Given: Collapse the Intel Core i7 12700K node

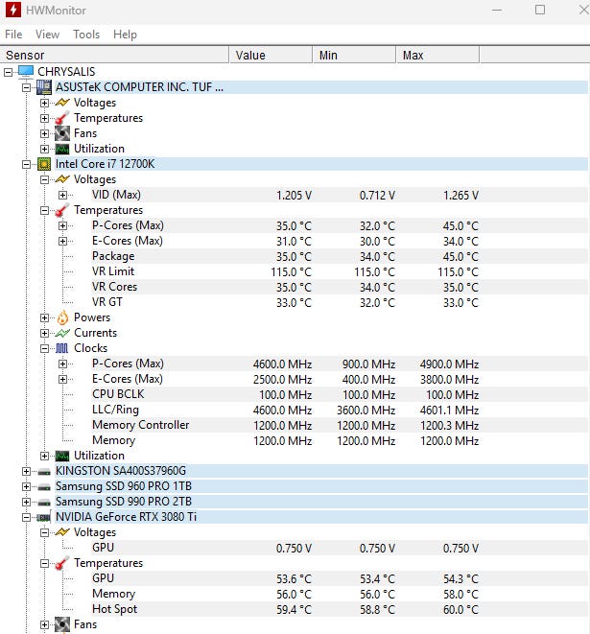Looking at the screenshot, I should tap(26, 165).
